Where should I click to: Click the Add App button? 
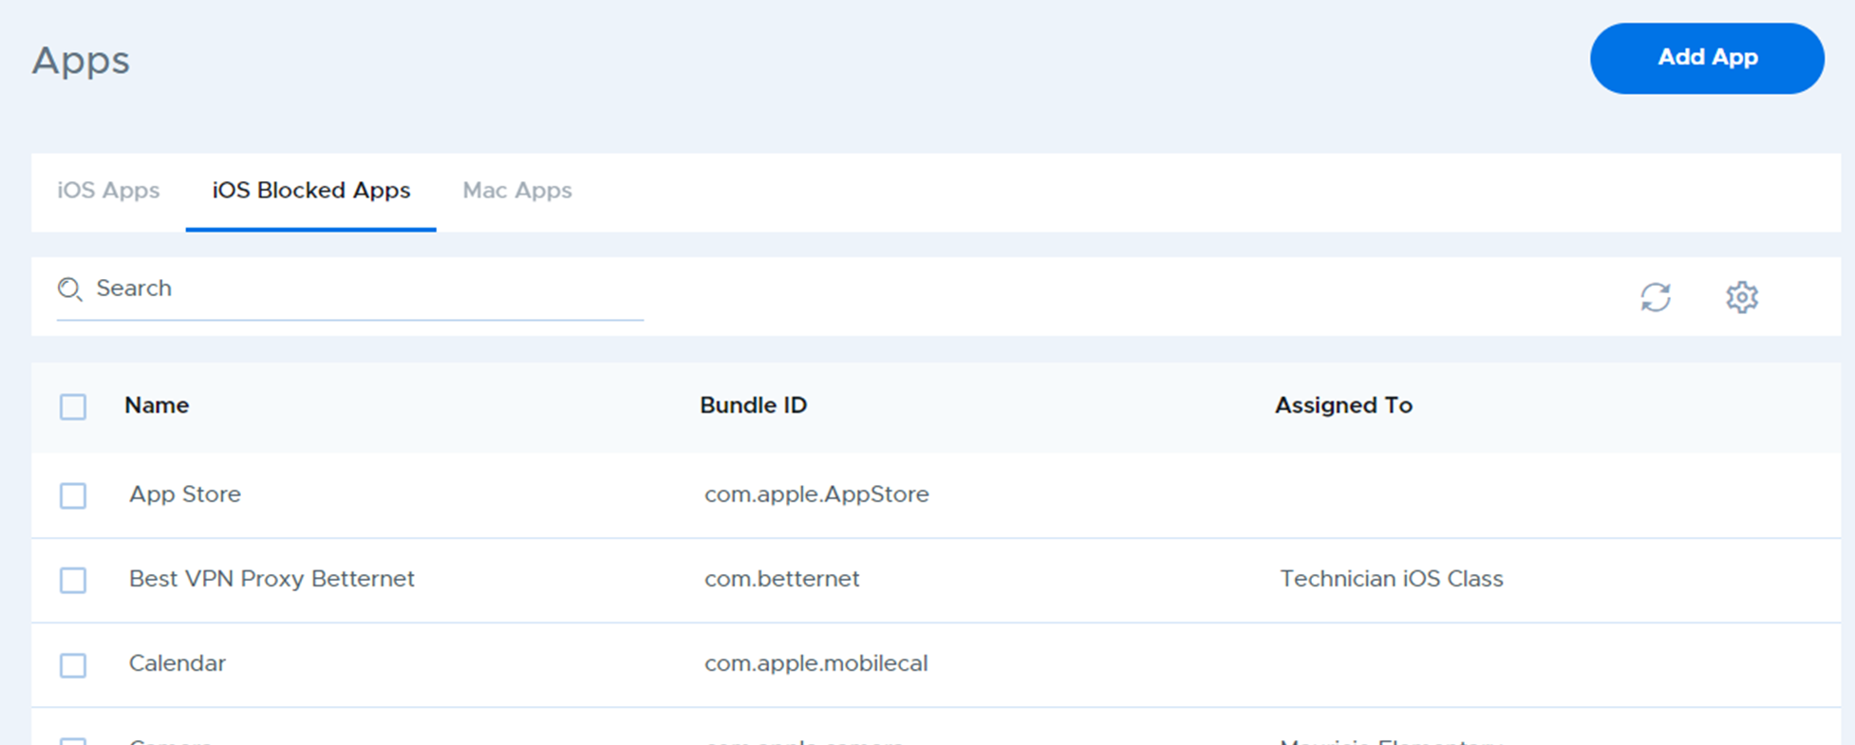point(1707,58)
